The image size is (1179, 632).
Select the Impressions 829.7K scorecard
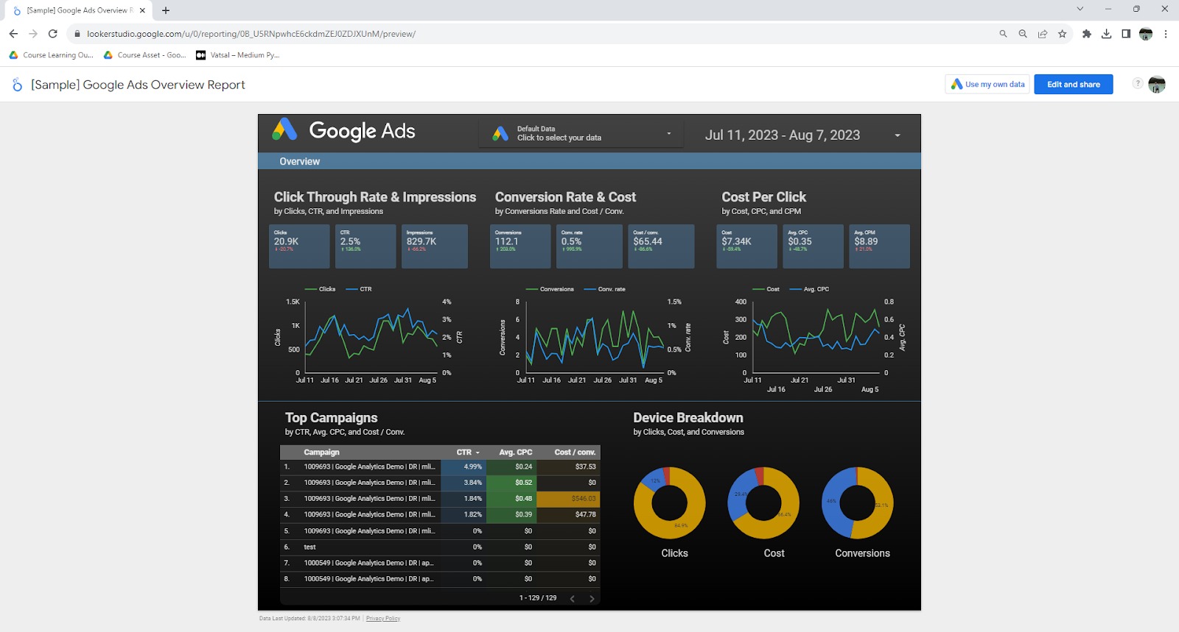435,246
